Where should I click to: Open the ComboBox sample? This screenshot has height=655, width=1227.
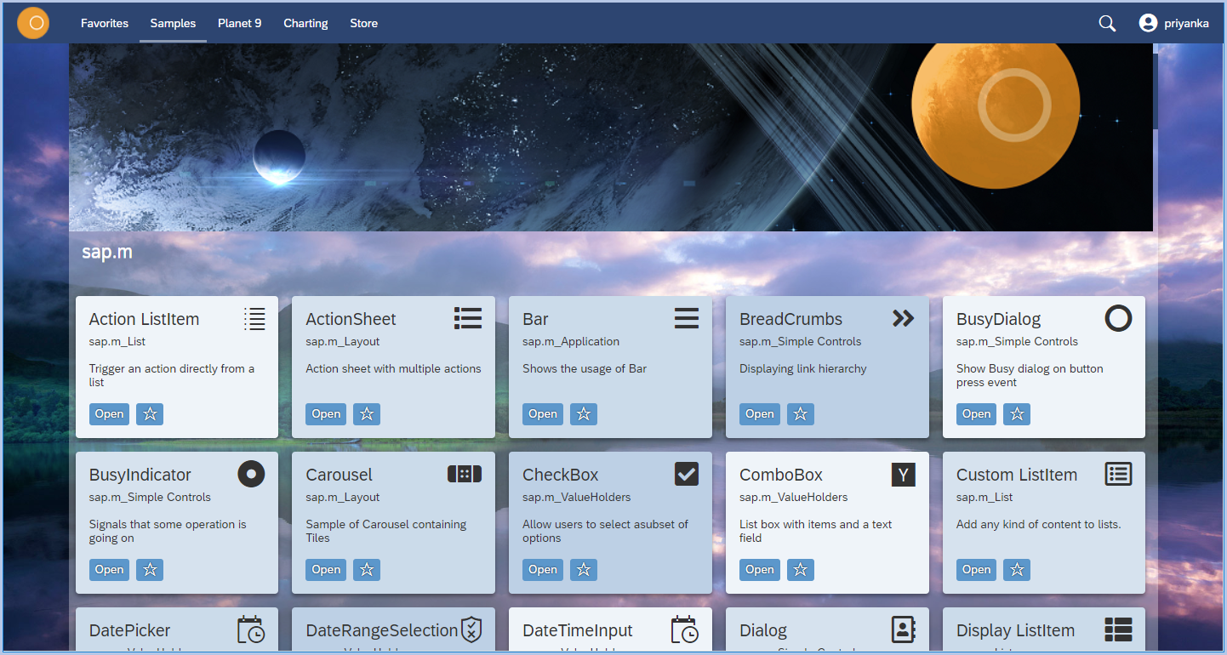[759, 569]
